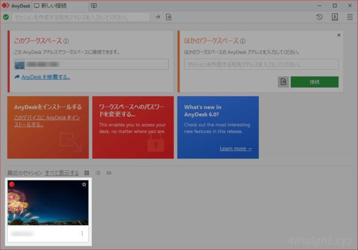Switch recent sessions to list view

(98, 173)
